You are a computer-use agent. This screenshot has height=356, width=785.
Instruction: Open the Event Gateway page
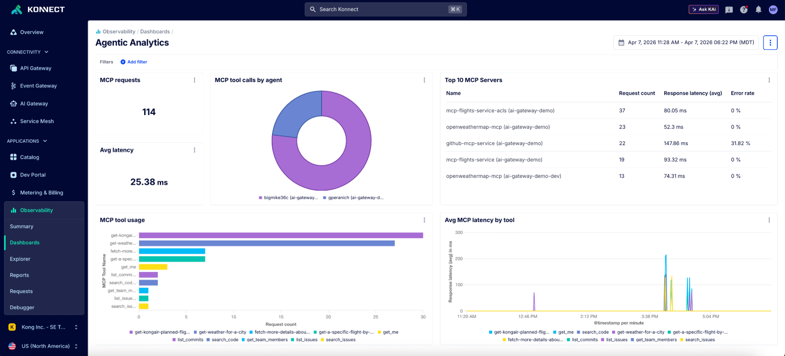38,86
